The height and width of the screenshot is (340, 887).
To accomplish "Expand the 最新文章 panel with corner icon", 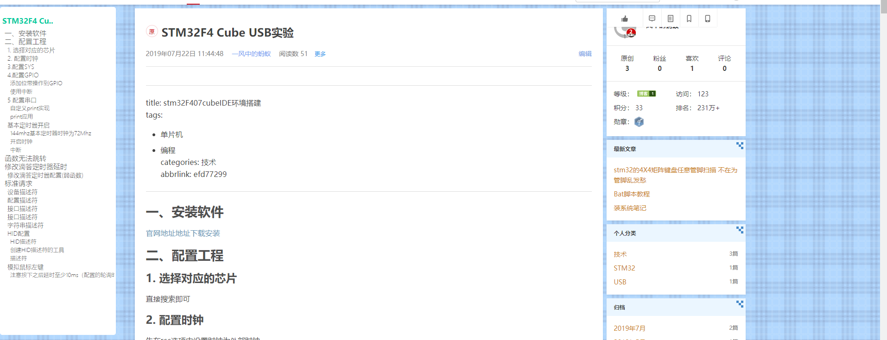I will coord(740,145).
